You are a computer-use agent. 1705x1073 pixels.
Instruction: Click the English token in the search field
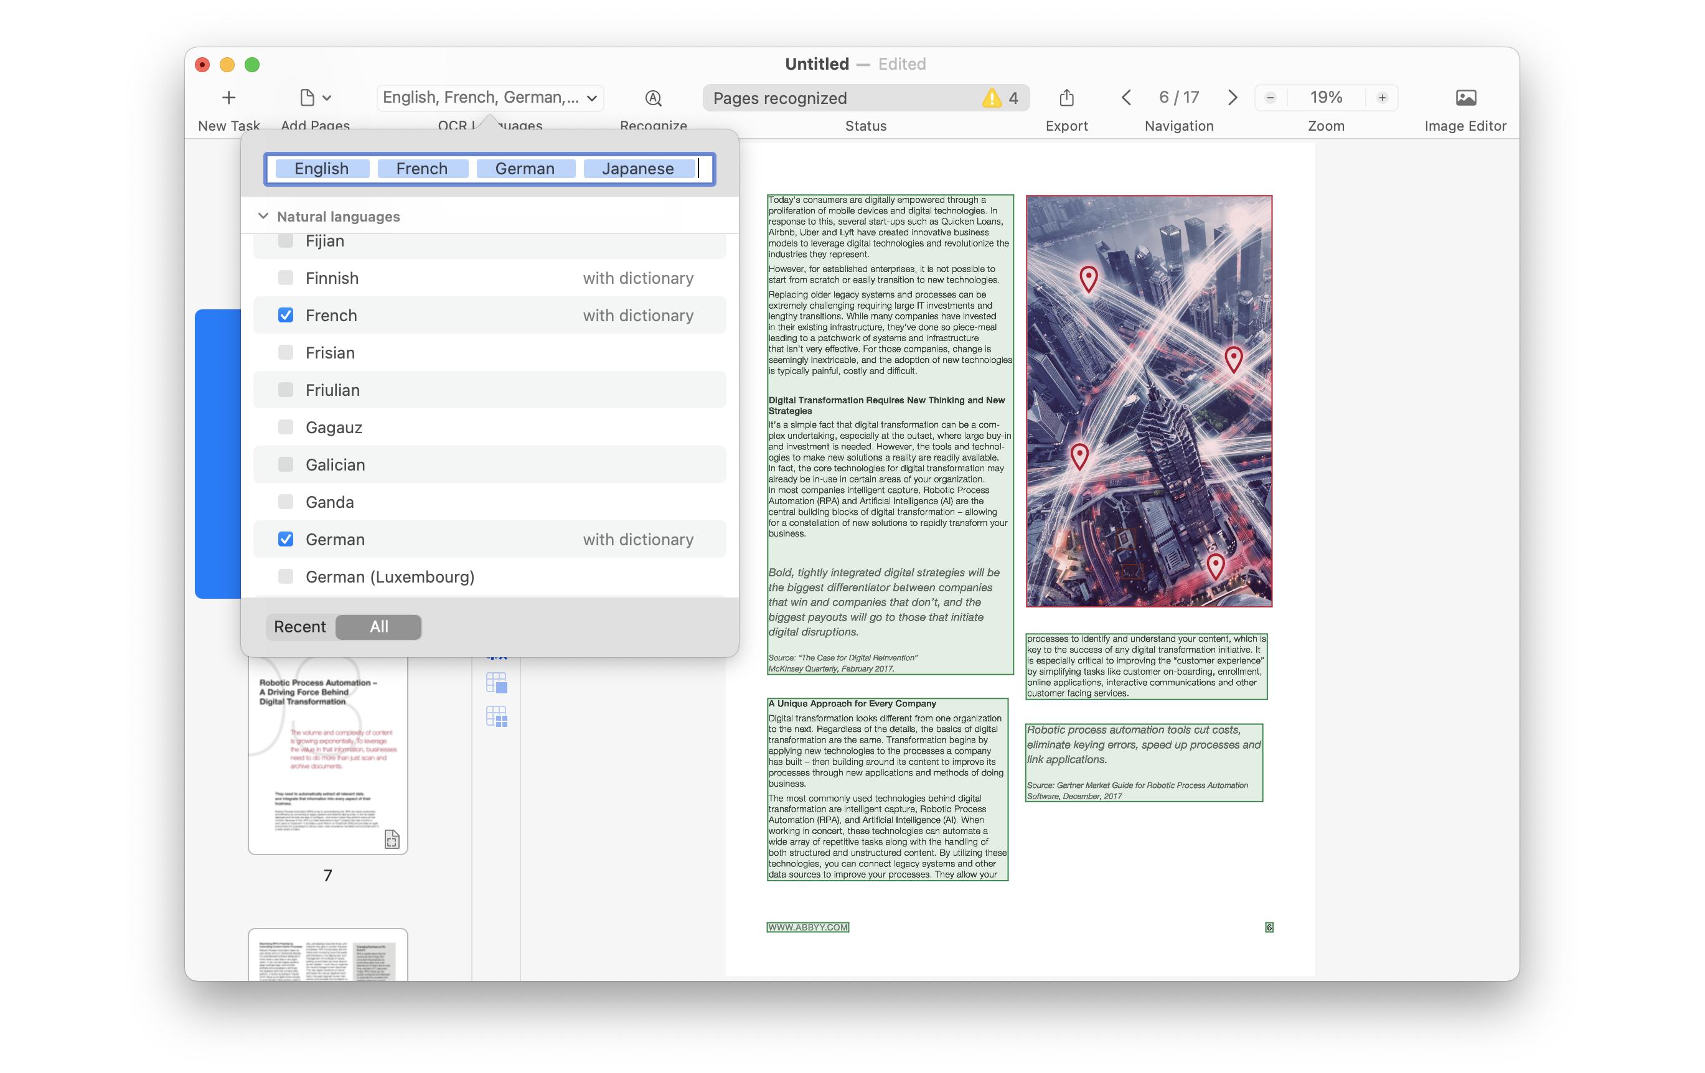coord(321,169)
